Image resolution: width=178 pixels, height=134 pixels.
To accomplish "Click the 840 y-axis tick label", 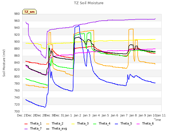I will point(17,63).
